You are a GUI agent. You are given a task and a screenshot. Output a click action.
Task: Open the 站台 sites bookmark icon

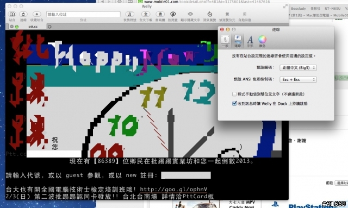[x=12, y=14]
